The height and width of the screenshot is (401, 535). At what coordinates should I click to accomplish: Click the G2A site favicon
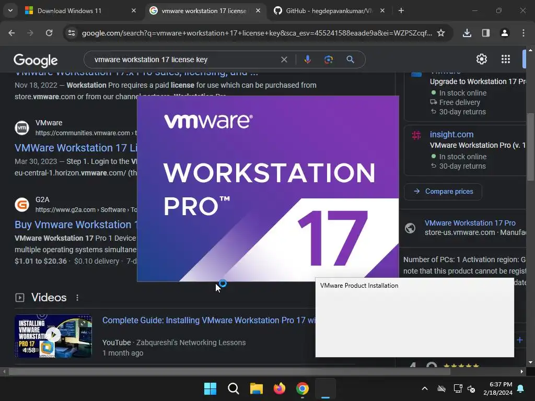tap(22, 205)
